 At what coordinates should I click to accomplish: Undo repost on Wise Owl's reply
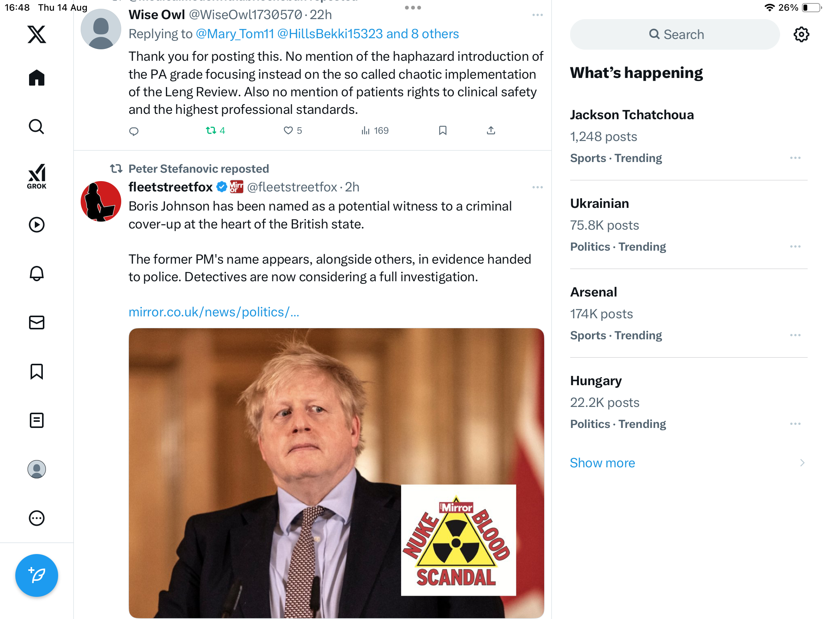point(211,131)
